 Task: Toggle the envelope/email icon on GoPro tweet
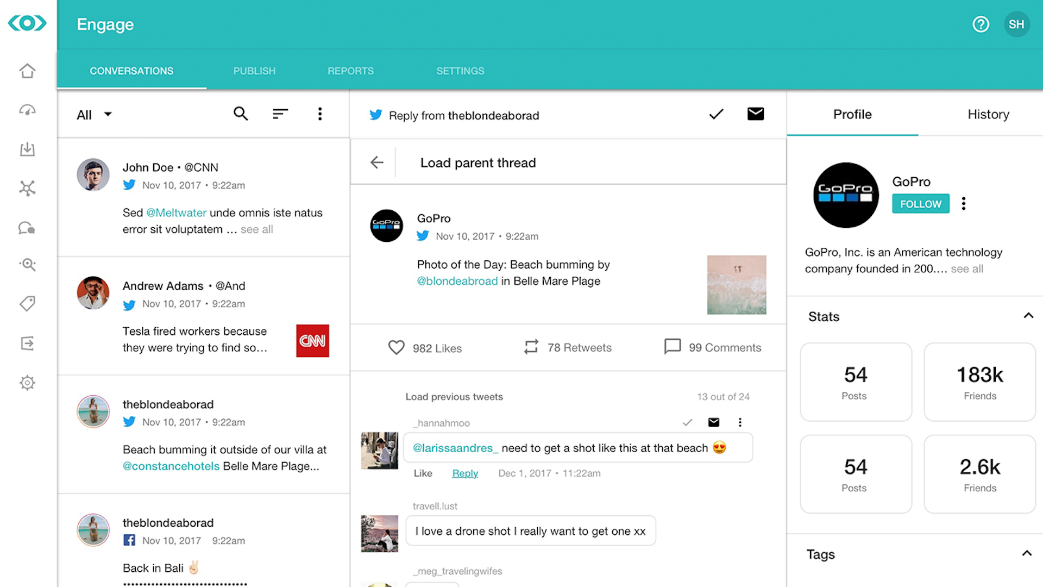click(x=755, y=113)
